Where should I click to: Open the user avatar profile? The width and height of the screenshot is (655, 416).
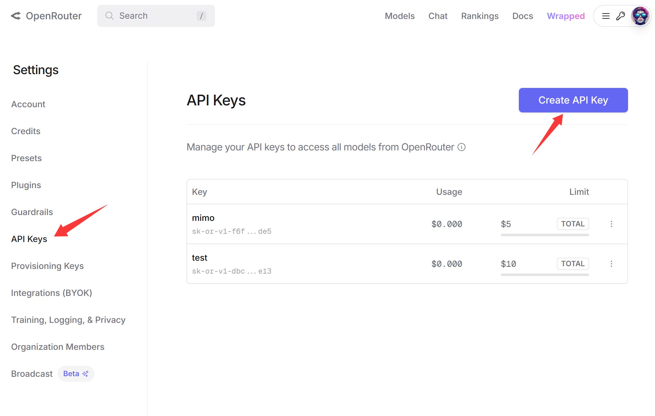click(640, 16)
